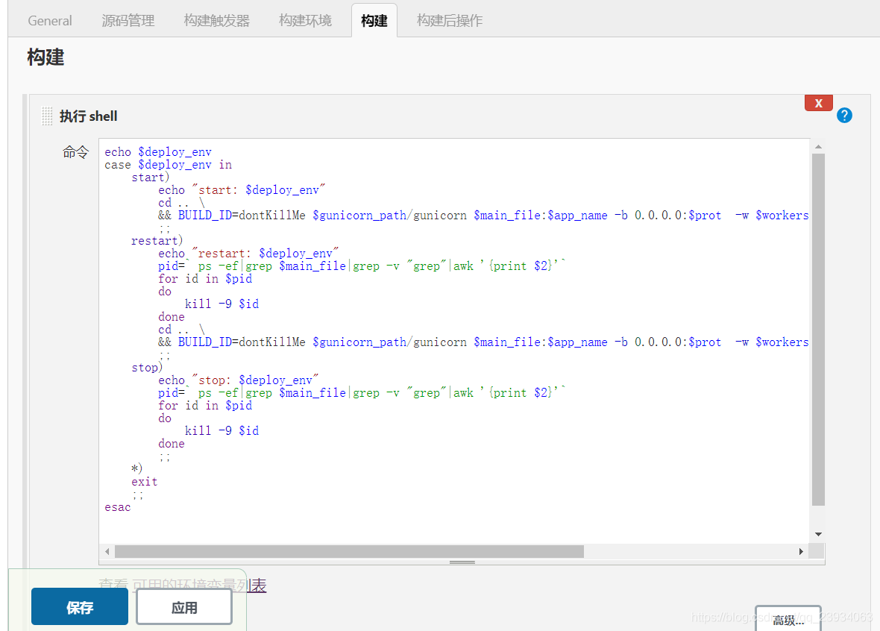The height and width of the screenshot is (631, 880).
Task: Click the textarea resize grip below the command box
Action: point(462,562)
